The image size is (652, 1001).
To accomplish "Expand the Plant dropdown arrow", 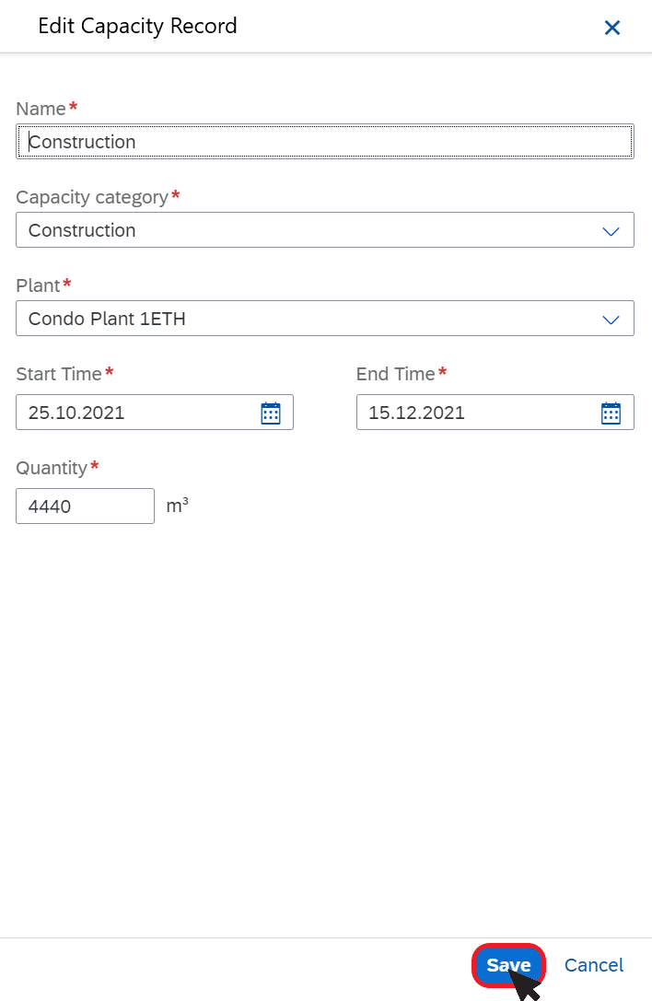I will (611, 319).
